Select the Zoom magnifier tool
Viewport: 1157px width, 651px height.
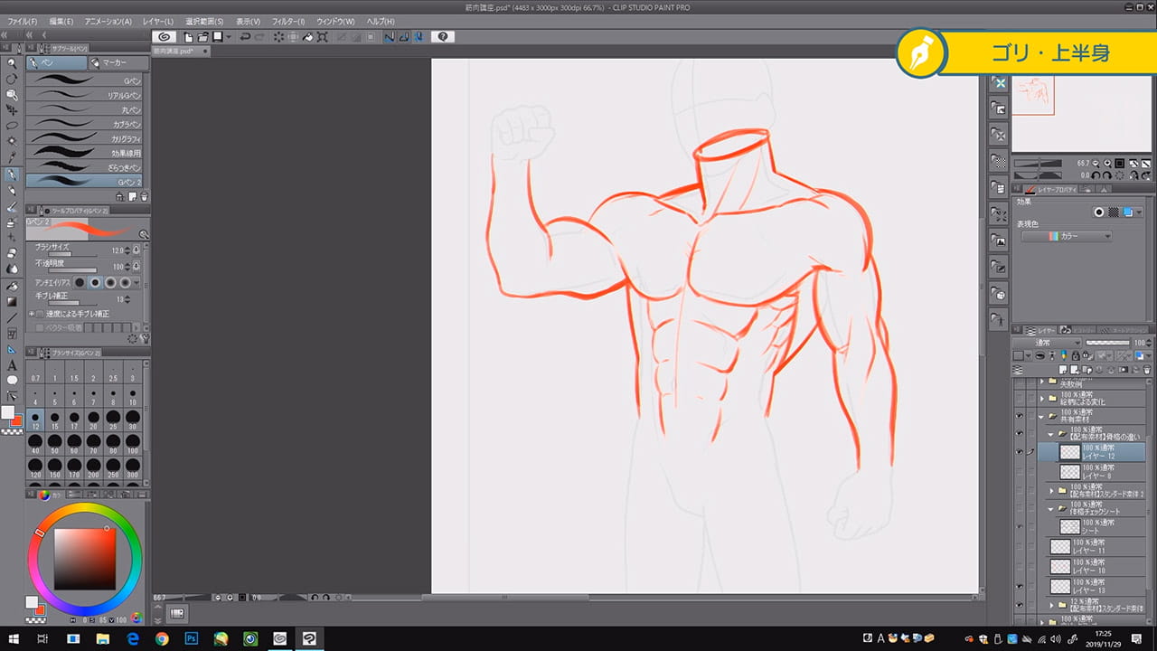tap(12, 63)
